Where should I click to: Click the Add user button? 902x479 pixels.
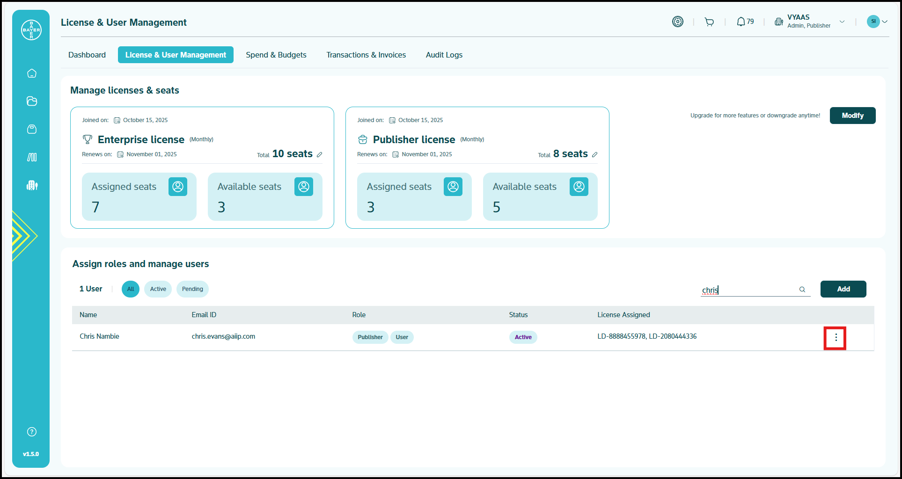[843, 289]
